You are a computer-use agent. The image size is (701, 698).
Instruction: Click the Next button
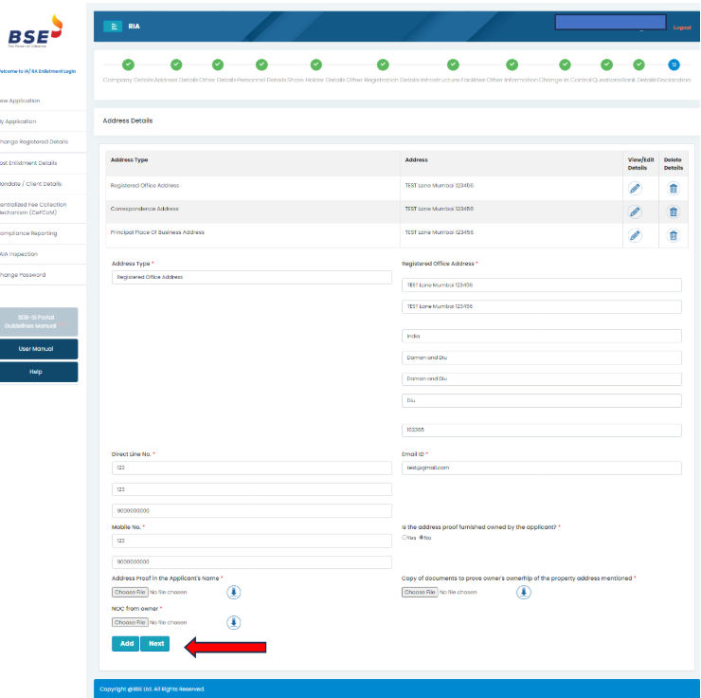[x=156, y=644]
